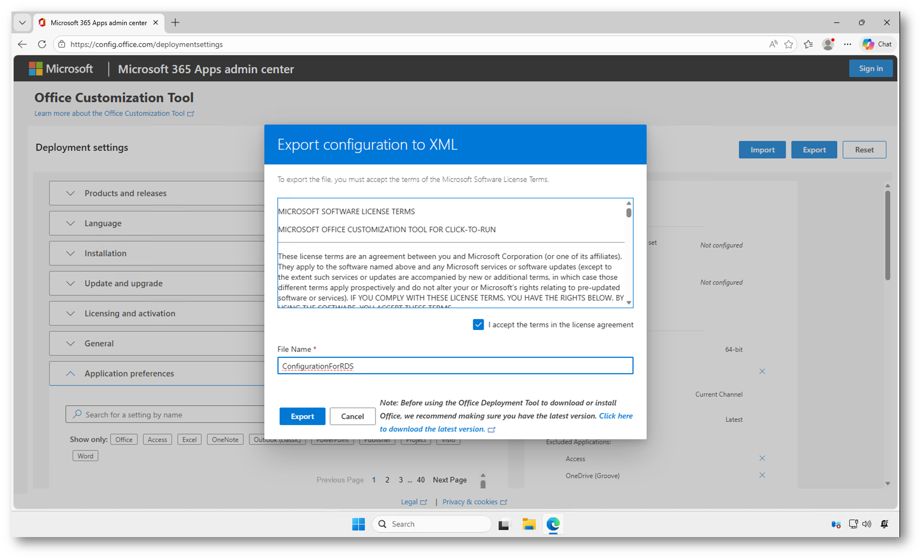Viewport: 923px width, 560px height.
Task: Launch File Explorer from the taskbar
Action: click(528, 524)
